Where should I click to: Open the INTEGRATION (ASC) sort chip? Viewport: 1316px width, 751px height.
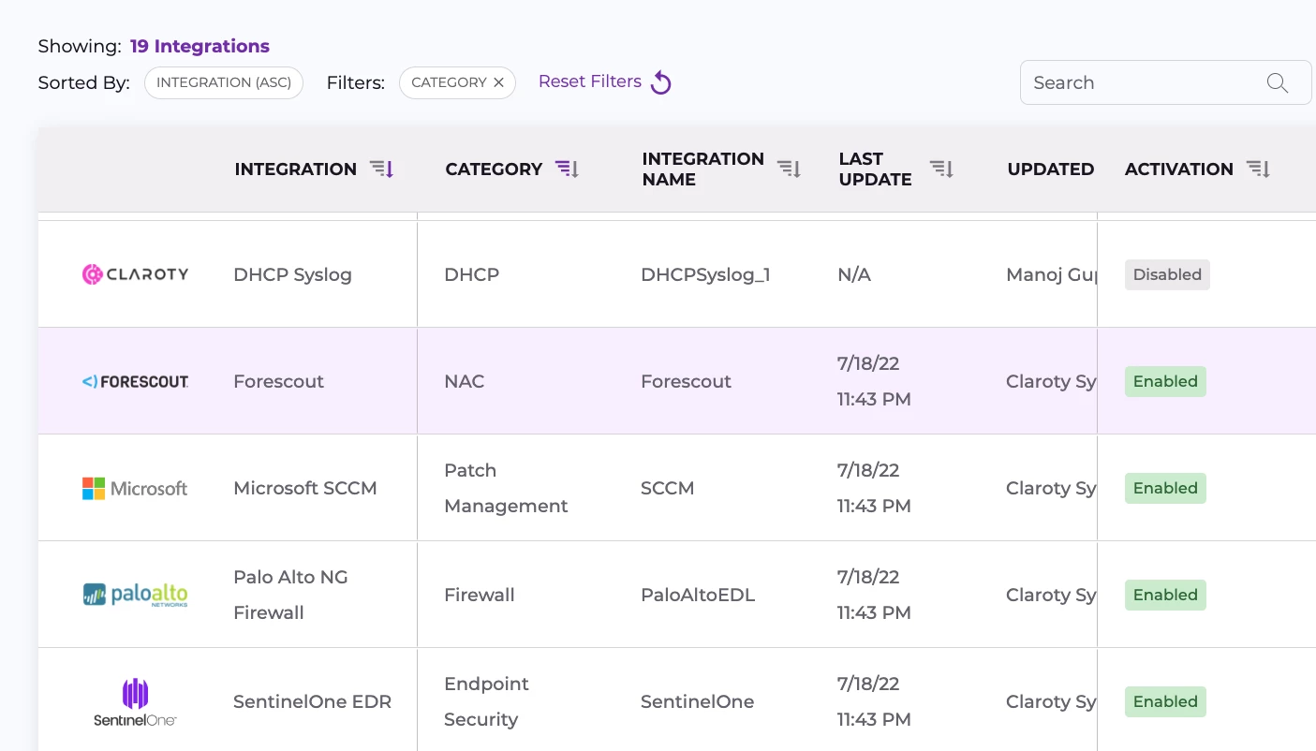point(224,82)
